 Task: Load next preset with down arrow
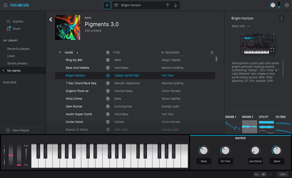(176, 5)
